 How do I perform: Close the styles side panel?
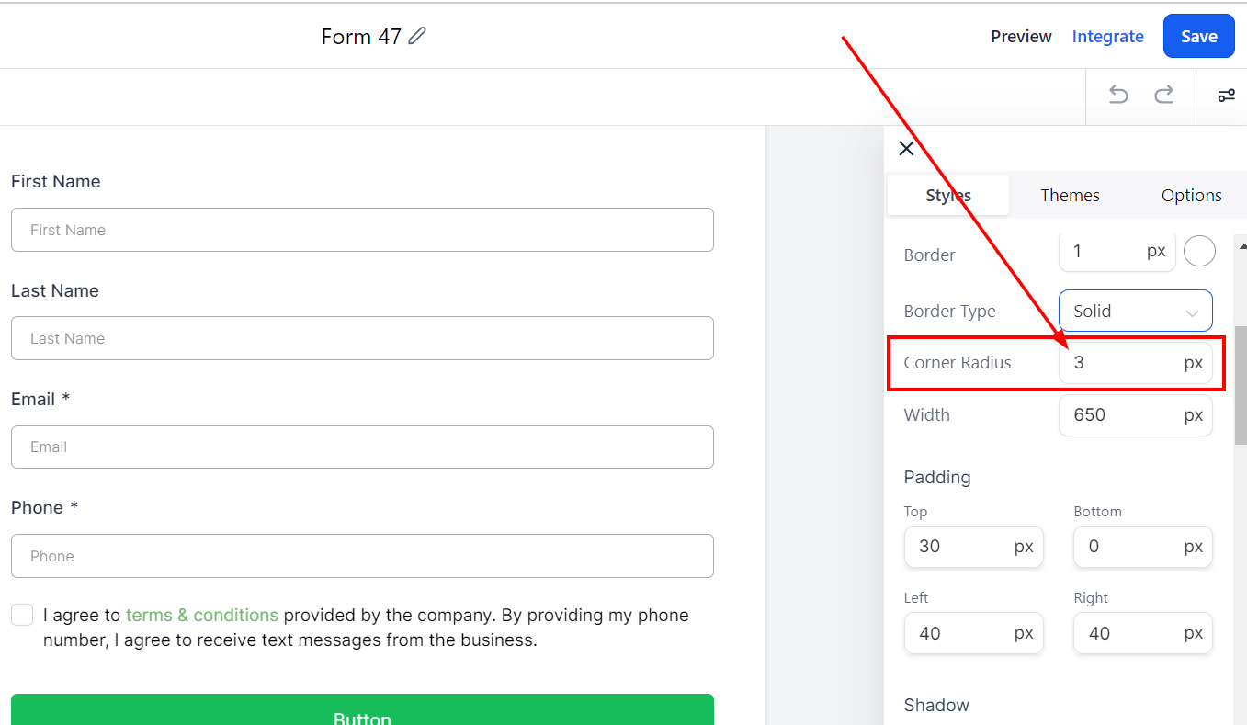point(906,149)
